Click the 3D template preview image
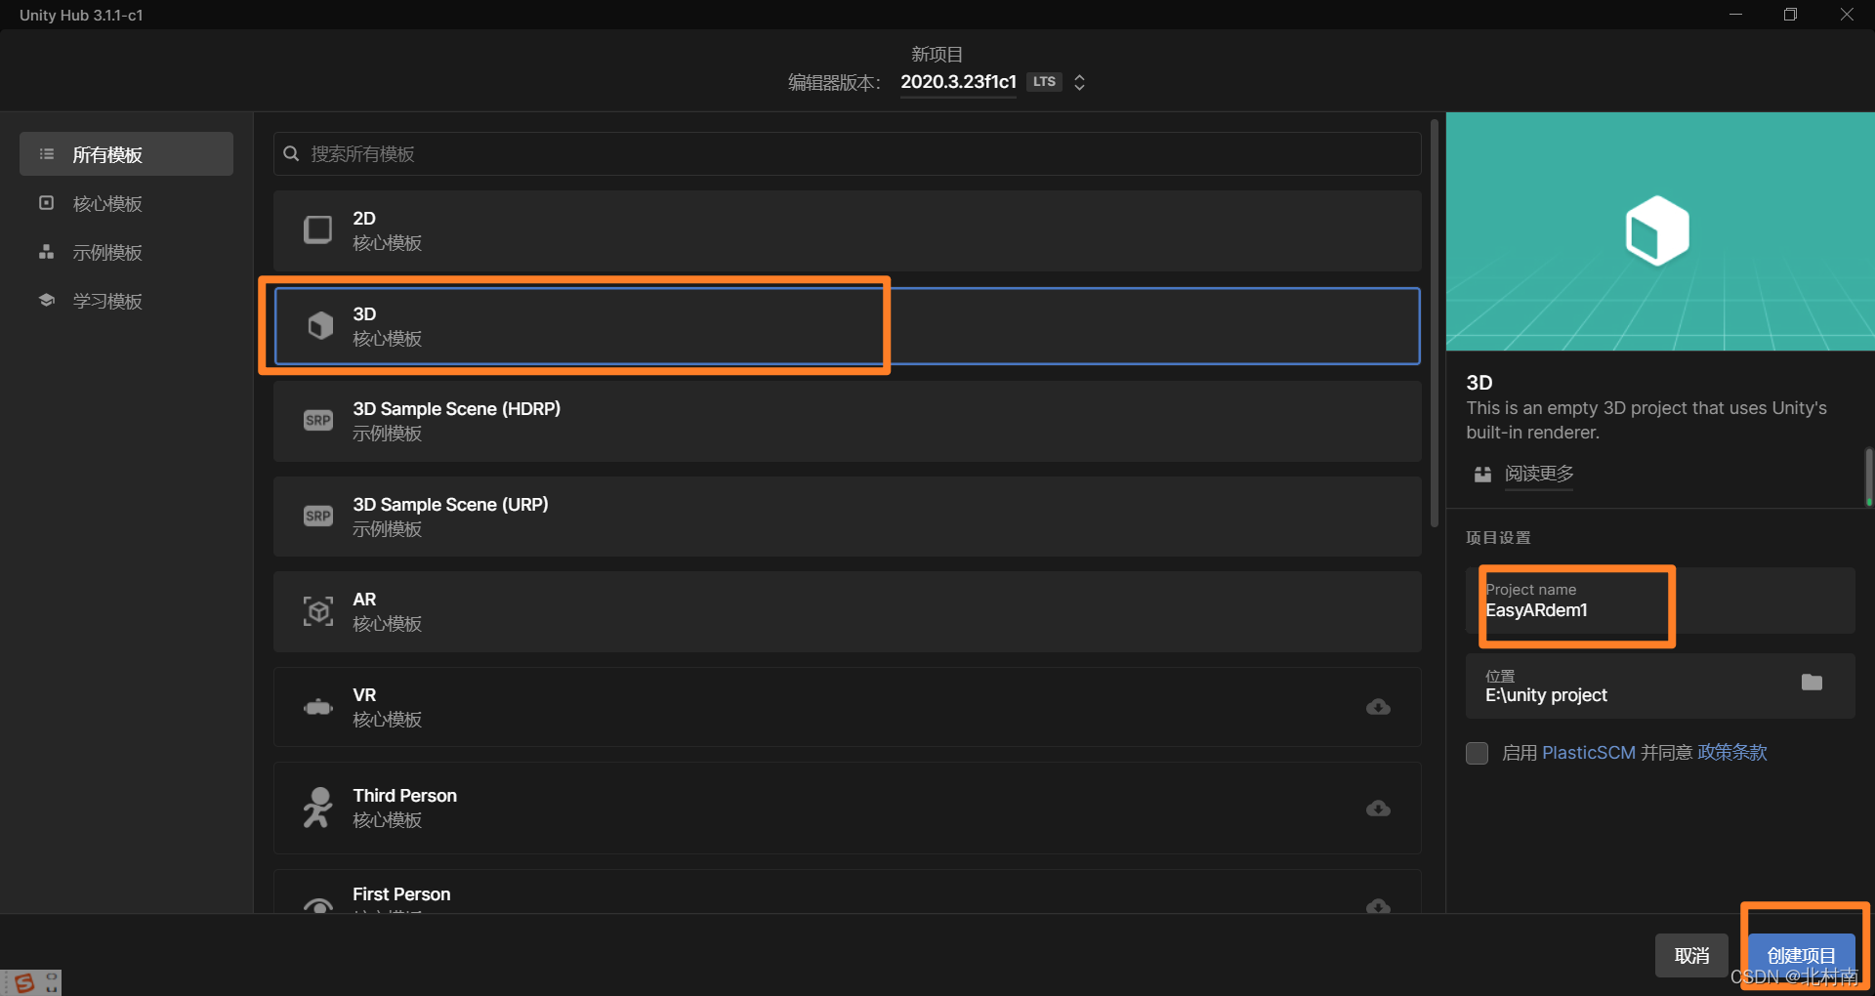The image size is (1875, 996). (1660, 231)
